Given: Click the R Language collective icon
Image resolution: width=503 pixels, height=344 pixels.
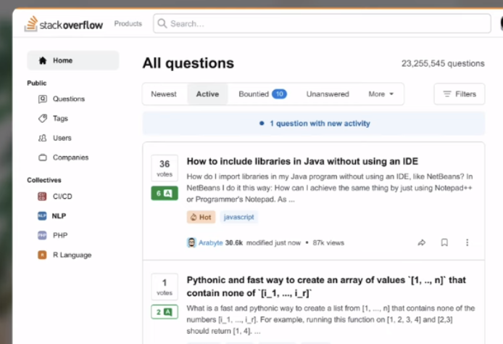Looking at the screenshot, I should tap(42, 255).
